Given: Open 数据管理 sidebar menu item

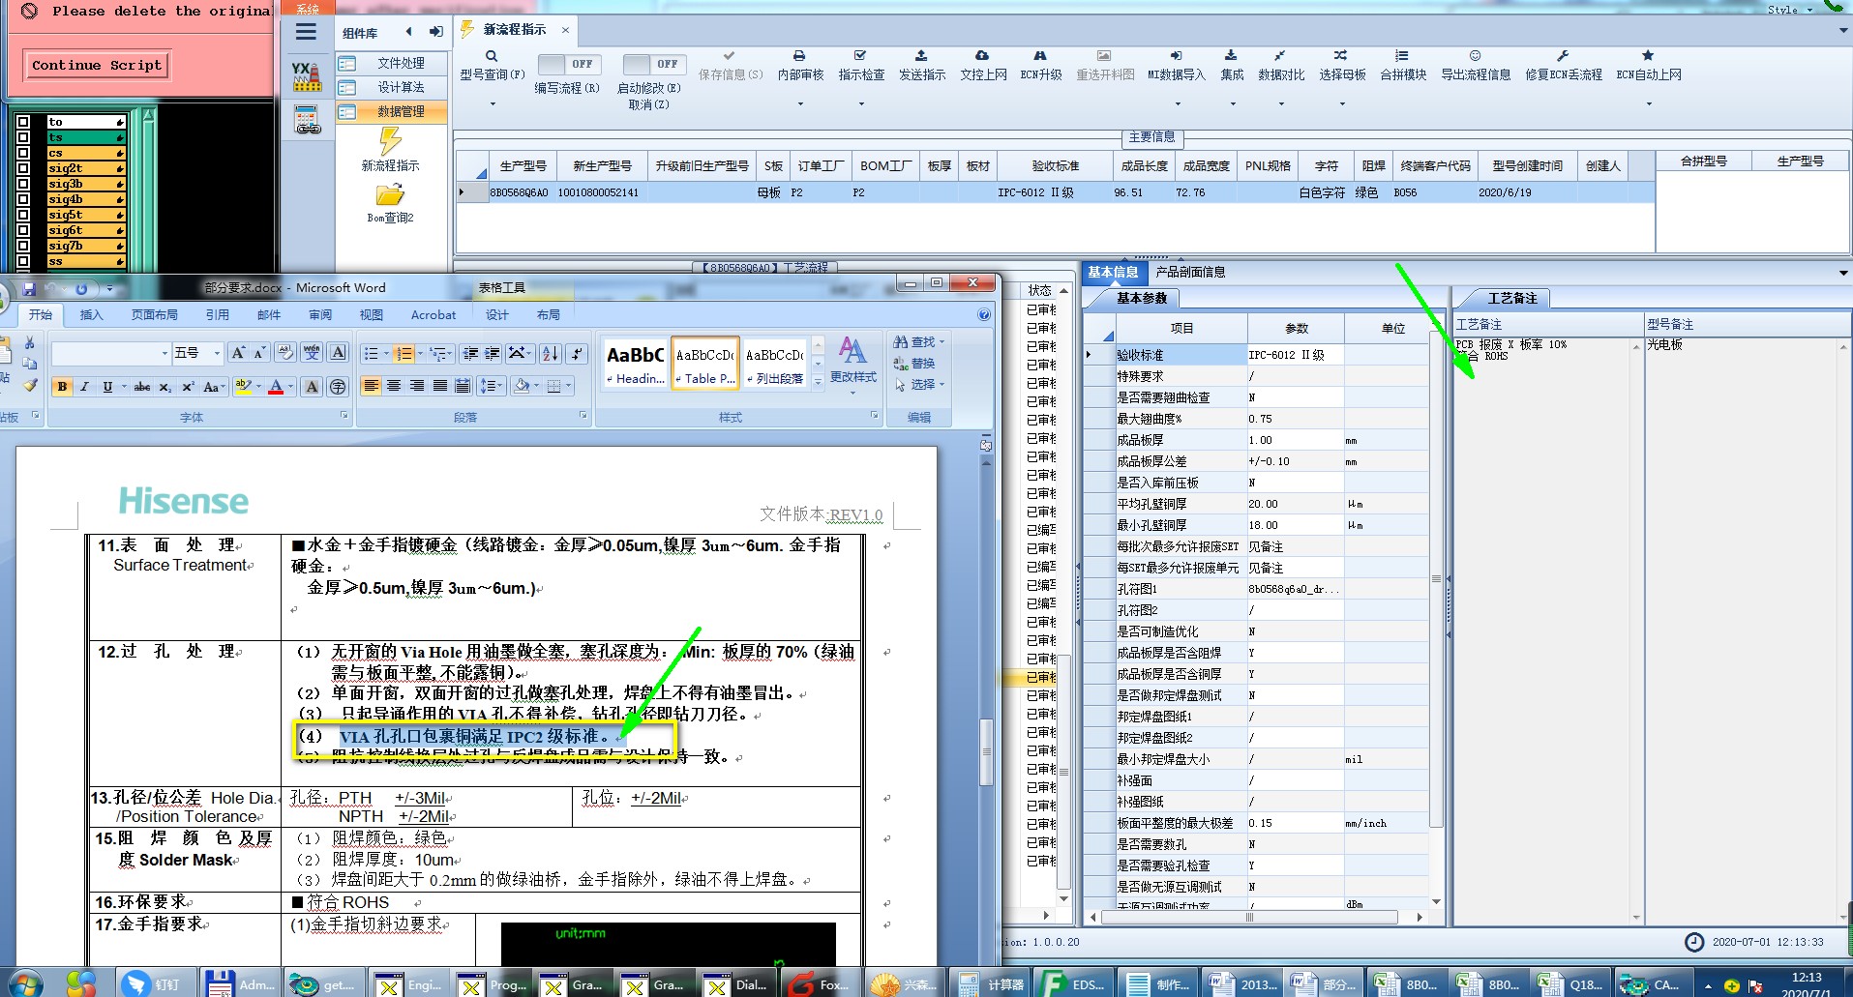Looking at the screenshot, I should [x=392, y=111].
